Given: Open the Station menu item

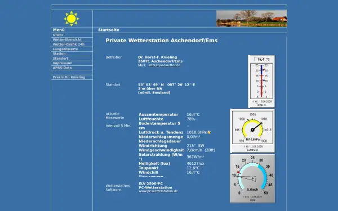Looking at the screenshot, I should [x=59, y=54].
